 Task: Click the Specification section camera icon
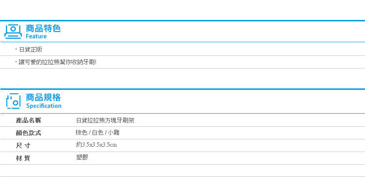pos(13,101)
